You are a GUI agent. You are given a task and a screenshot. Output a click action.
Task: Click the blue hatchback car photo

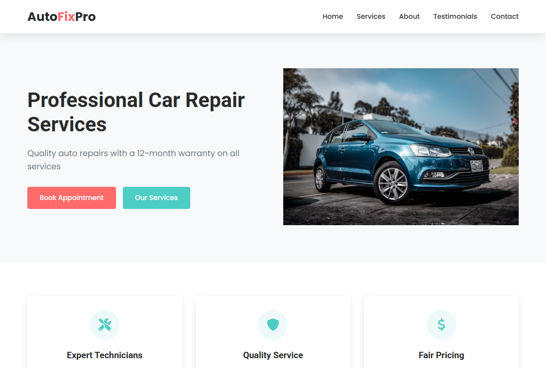coord(401,147)
